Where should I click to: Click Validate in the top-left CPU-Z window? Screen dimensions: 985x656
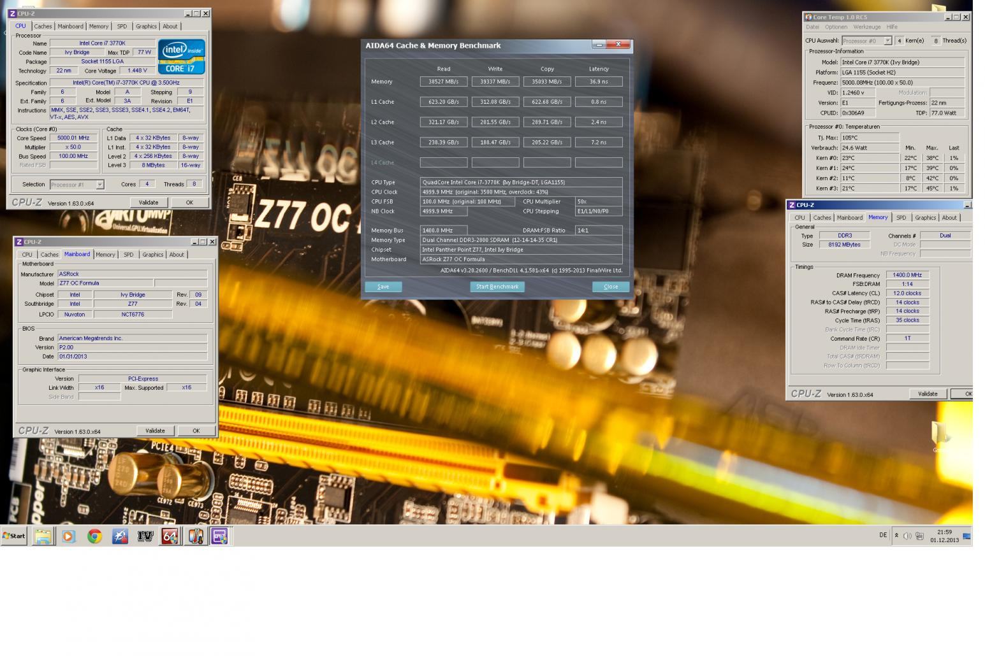coord(149,203)
